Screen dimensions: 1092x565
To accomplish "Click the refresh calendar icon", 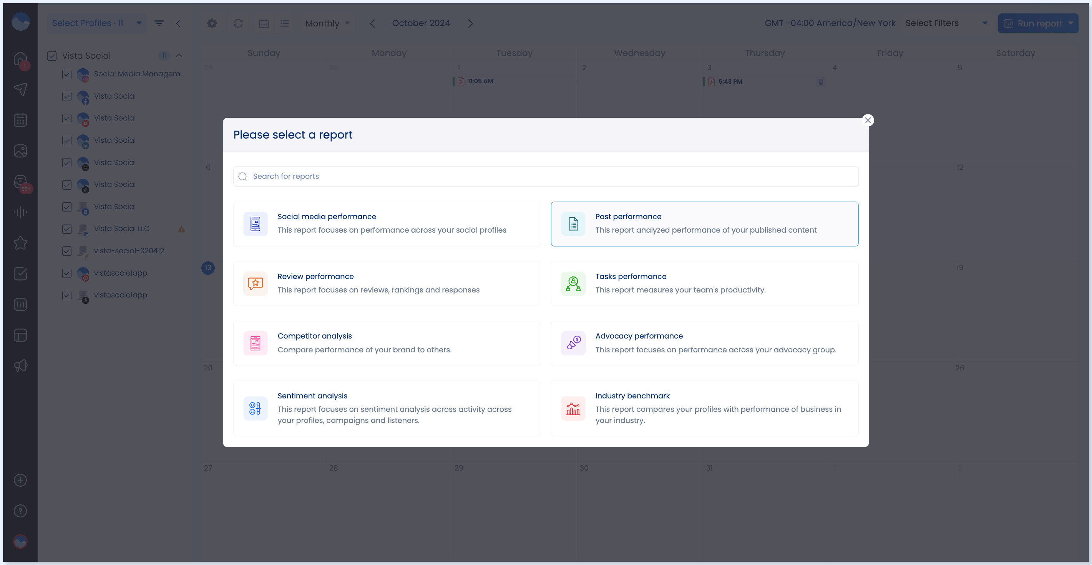I will pyautogui.click(x=238, y=23).
